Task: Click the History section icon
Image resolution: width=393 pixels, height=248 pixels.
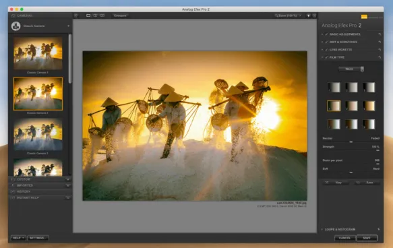Action: [13, 191]
